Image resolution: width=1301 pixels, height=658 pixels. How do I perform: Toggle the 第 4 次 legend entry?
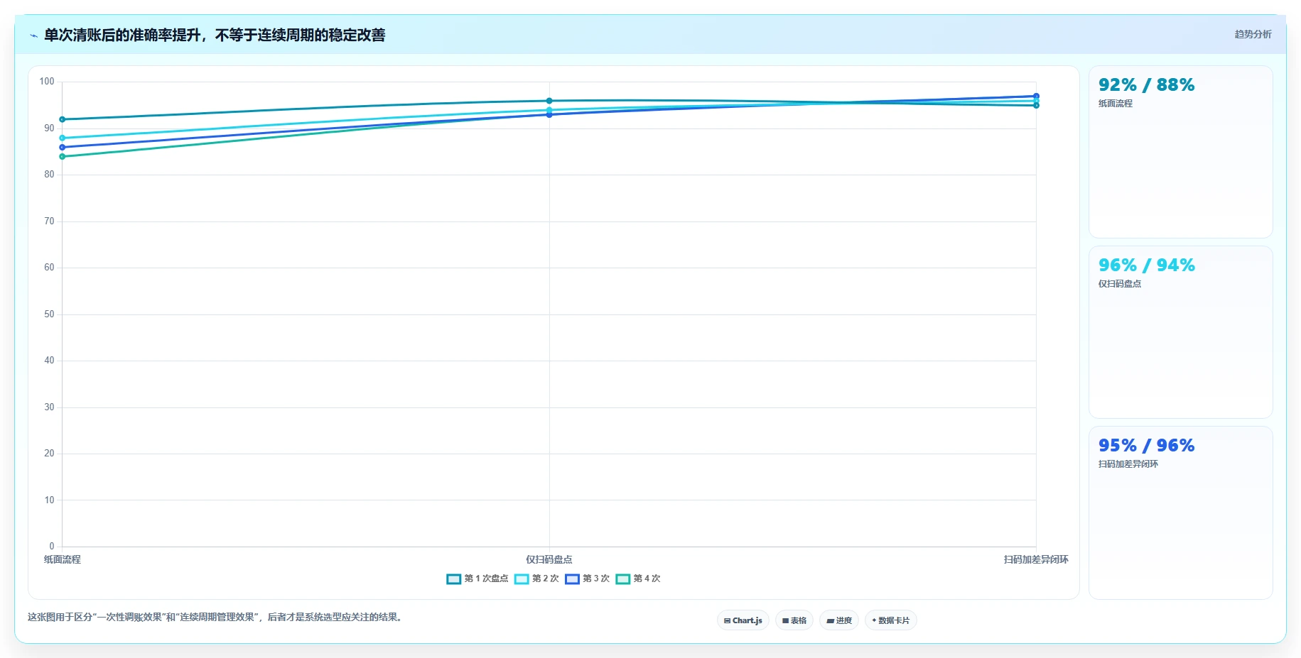[638, 579]
